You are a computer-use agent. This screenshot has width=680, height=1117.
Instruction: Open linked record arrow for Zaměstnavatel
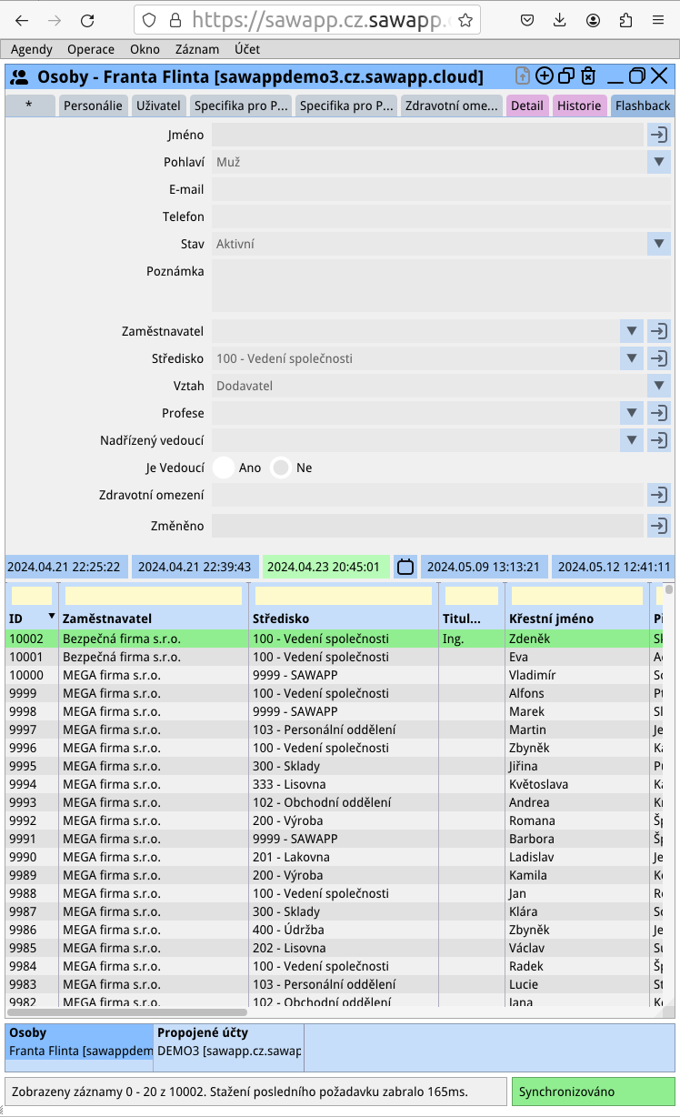pyautogui.click(x=658, y=331)
